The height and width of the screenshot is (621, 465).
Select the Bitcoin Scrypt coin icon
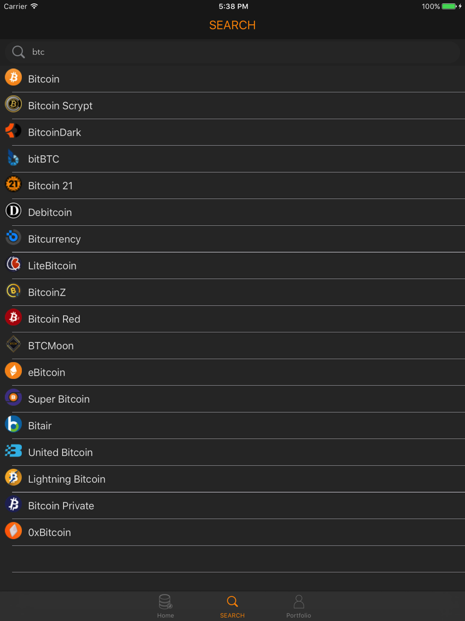[13, 104]
